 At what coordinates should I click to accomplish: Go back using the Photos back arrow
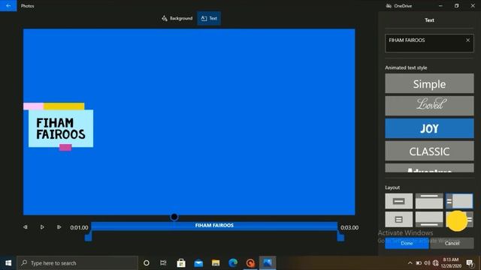[x=8, y=5]
